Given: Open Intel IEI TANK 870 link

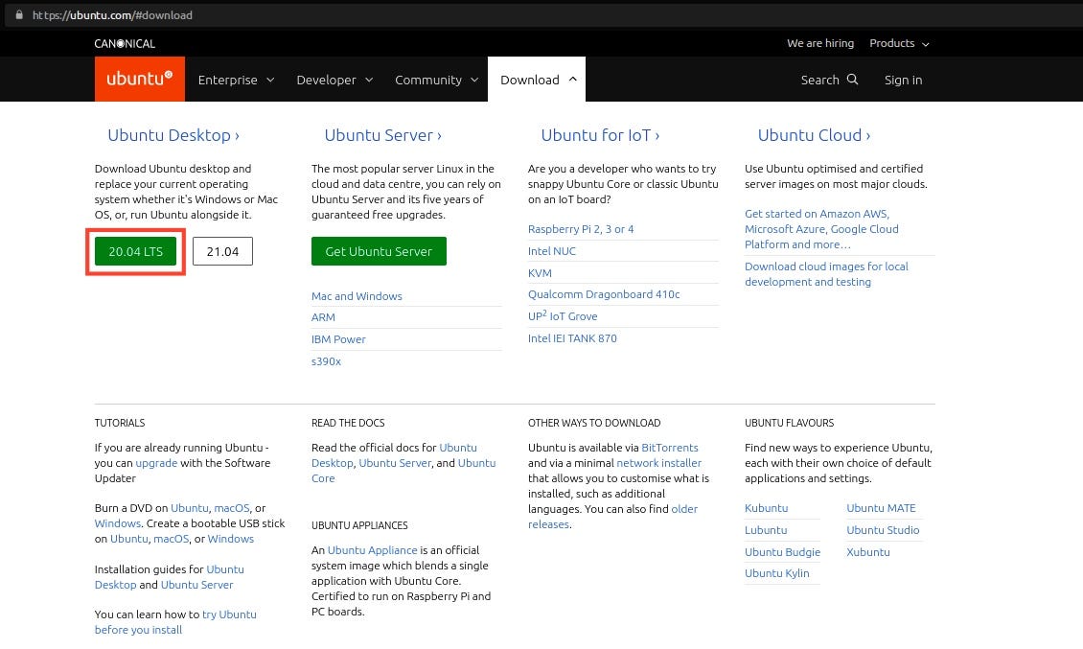Looking at the screenshot, I should coord(572,338).
